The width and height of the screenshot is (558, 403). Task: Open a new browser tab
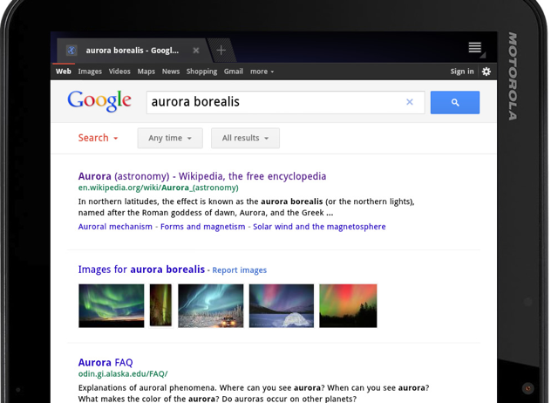coord(221,51)
